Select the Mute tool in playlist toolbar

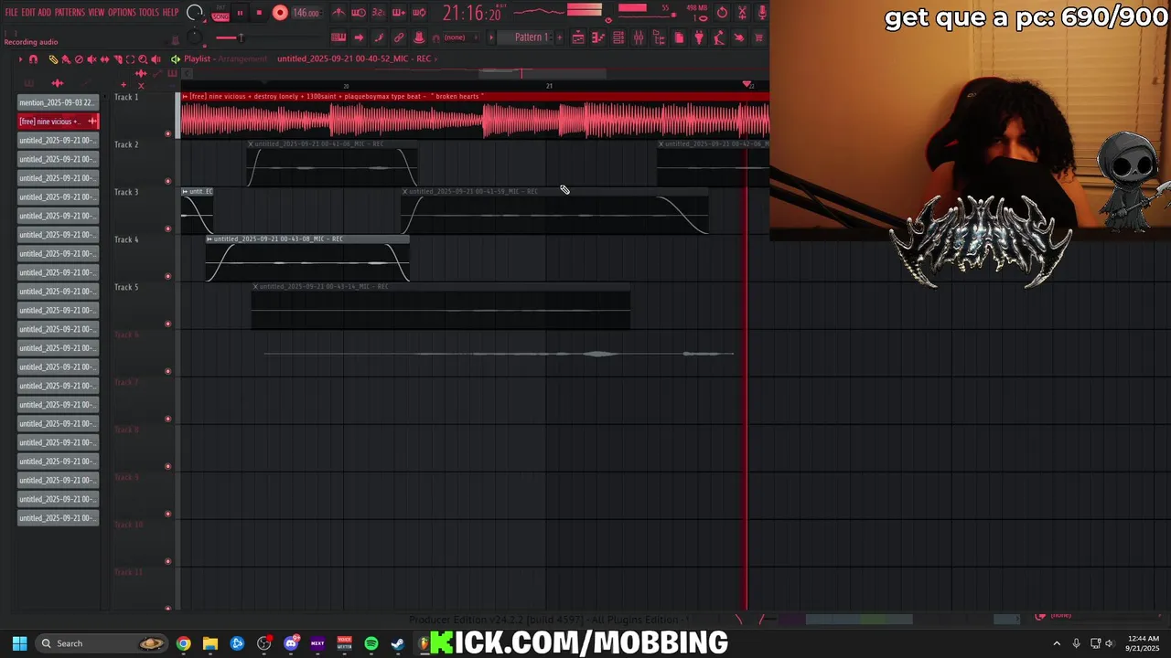click(91, 59)
